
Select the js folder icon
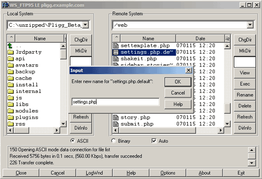point(10,98)
